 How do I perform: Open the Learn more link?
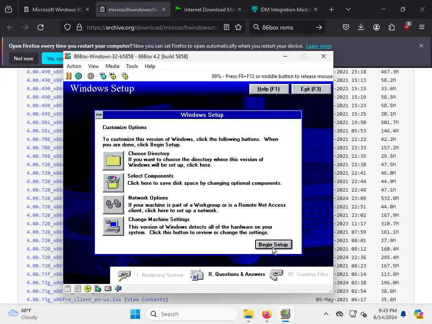click(x=319, y=46)
